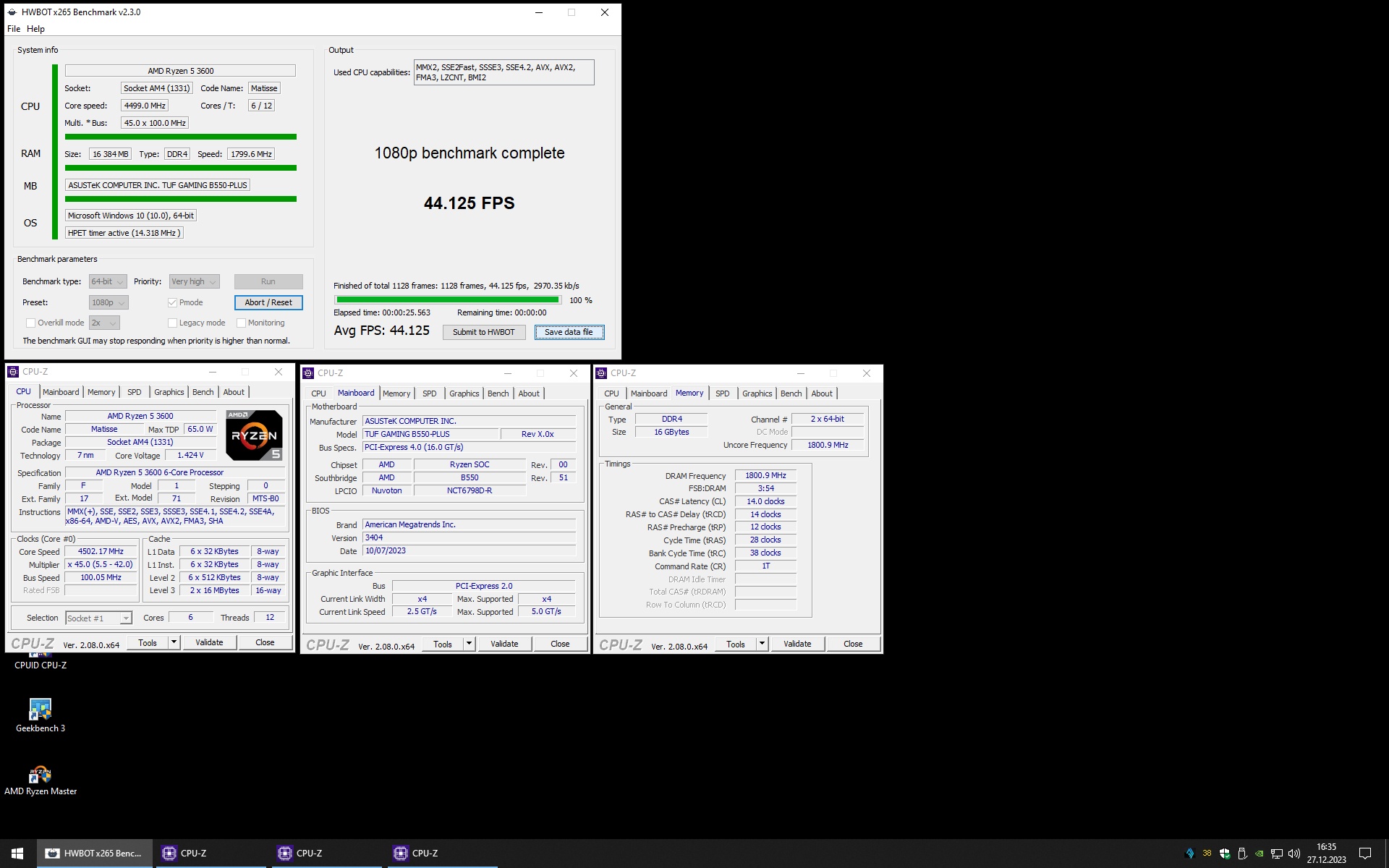Open the notification center icon
The width and height of the screenshot is (1389, 868).
(x=1365, y=854)
